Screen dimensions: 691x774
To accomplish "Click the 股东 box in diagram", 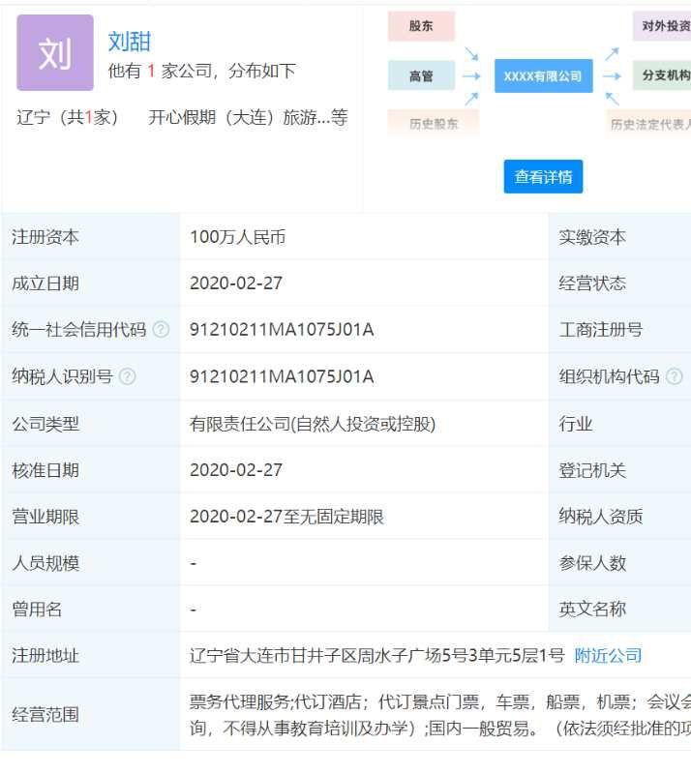I will coord(421,26).
